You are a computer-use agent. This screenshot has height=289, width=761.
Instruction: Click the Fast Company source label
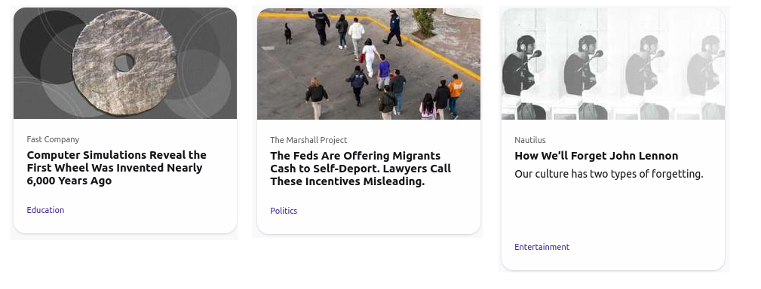coord(53,139)
